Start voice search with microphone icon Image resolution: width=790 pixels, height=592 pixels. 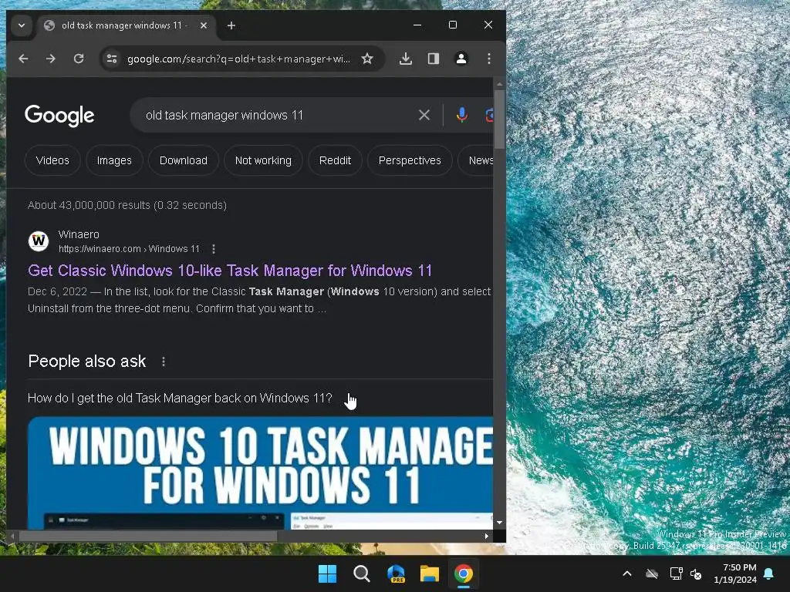click(461, 116)
